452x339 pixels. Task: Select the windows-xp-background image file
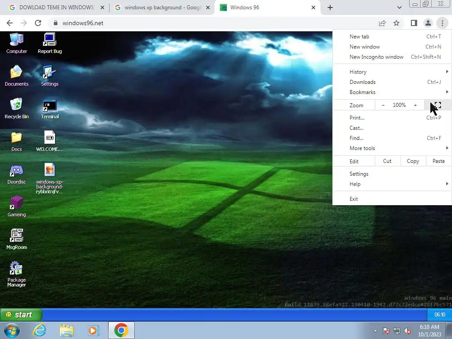pos(49,178)
